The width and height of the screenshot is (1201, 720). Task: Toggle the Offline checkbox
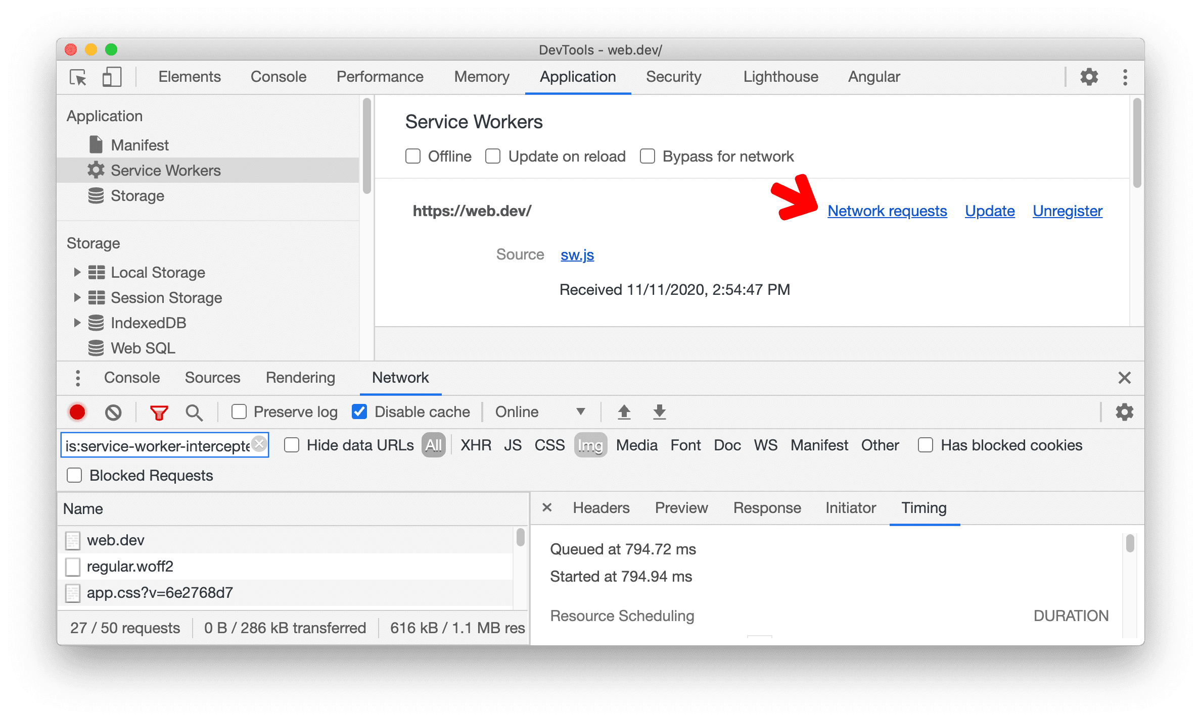[412, 157]
